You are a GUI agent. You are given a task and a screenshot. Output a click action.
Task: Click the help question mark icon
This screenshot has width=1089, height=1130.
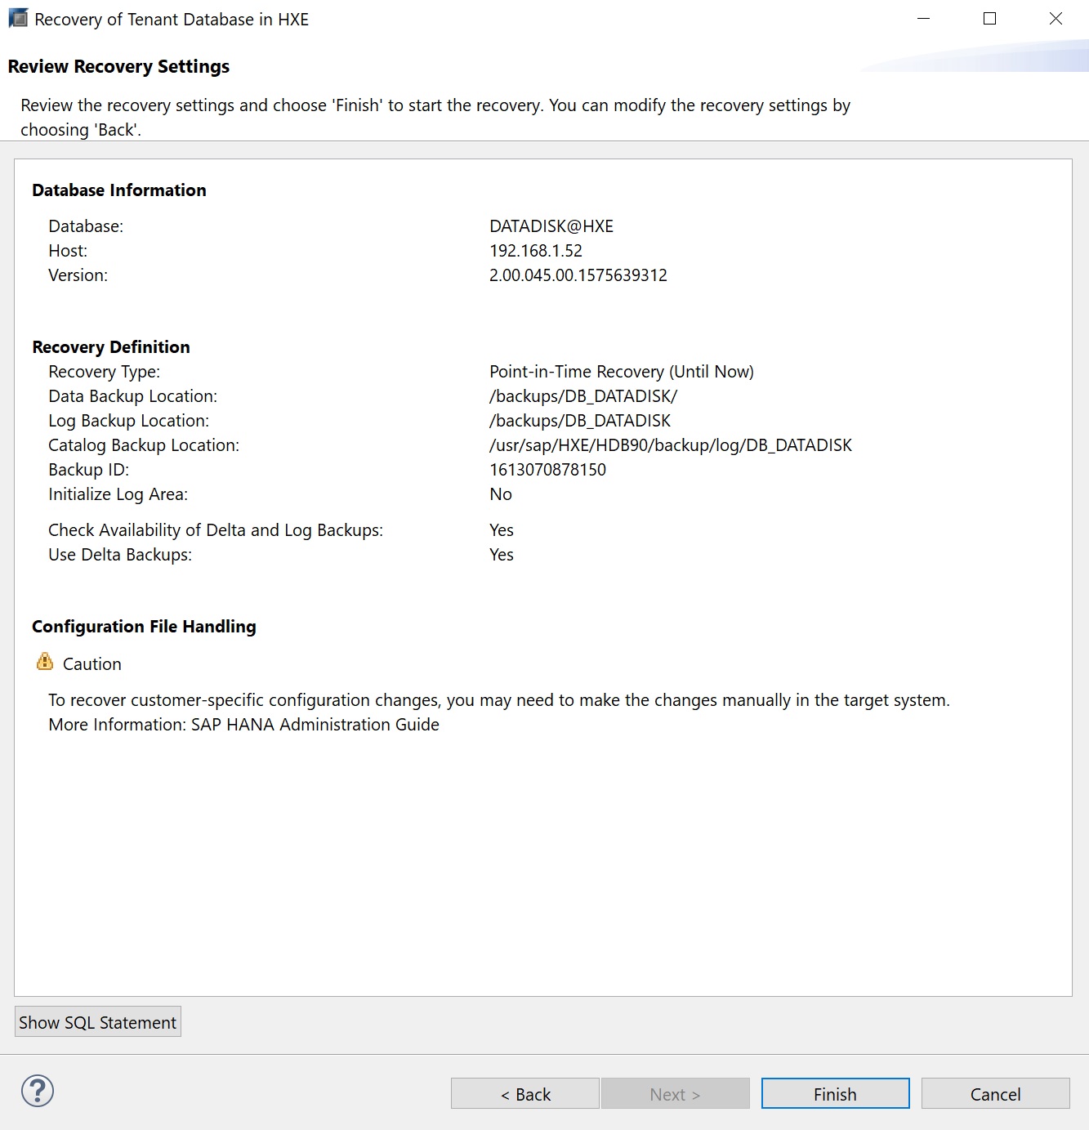click(38, 1092)
